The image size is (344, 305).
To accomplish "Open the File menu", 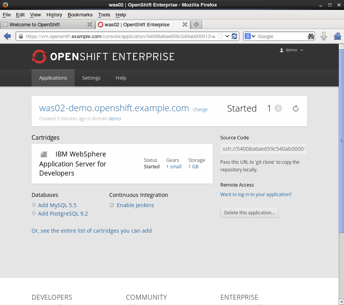I will click(x=6, y=15).
